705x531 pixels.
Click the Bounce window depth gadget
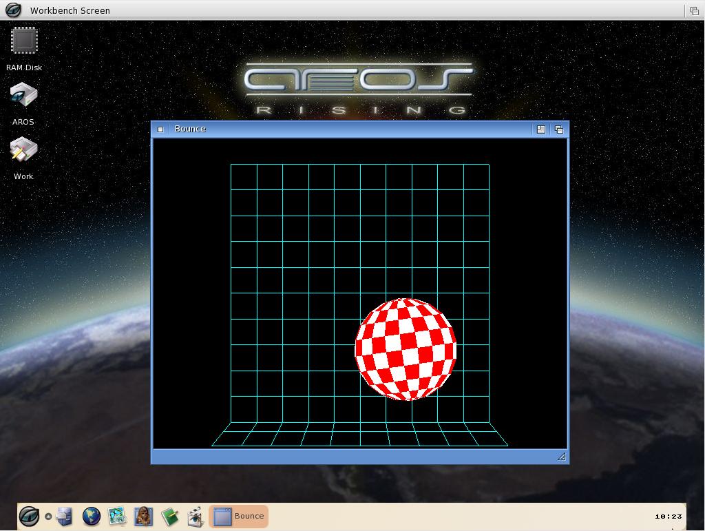coord(559,129)
